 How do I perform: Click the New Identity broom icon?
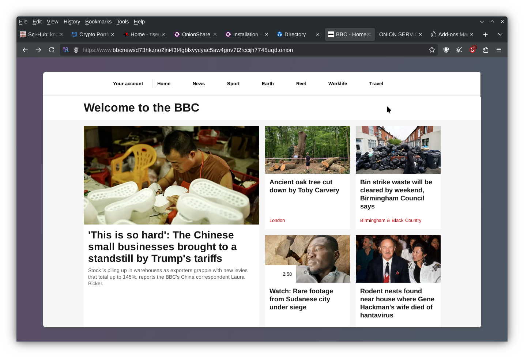click(459, 50)
